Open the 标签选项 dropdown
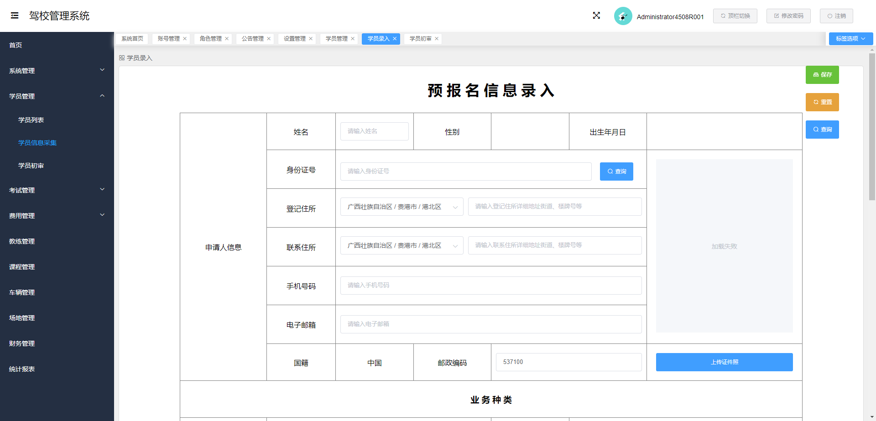This screenshot has width=876, height=421. pyautogui.click(x=850, y=39)
